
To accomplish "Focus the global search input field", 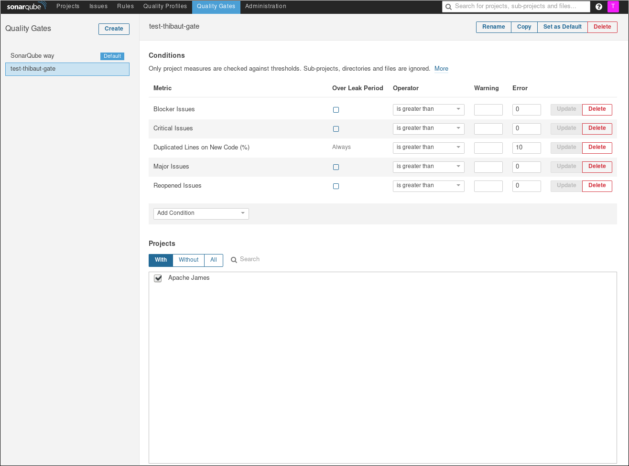I will [x=516, y=7].
